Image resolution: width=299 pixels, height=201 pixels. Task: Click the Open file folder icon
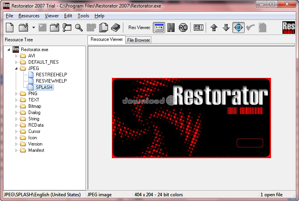pos(24,28)
